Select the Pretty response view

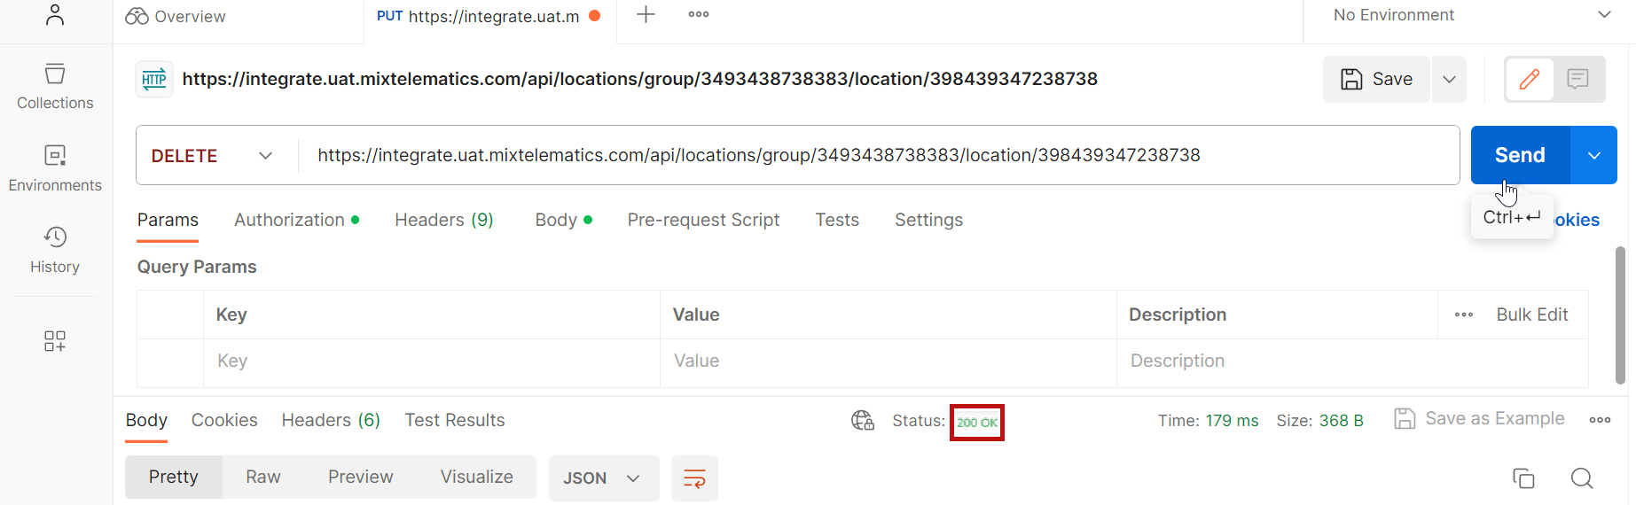click(174, 477)
